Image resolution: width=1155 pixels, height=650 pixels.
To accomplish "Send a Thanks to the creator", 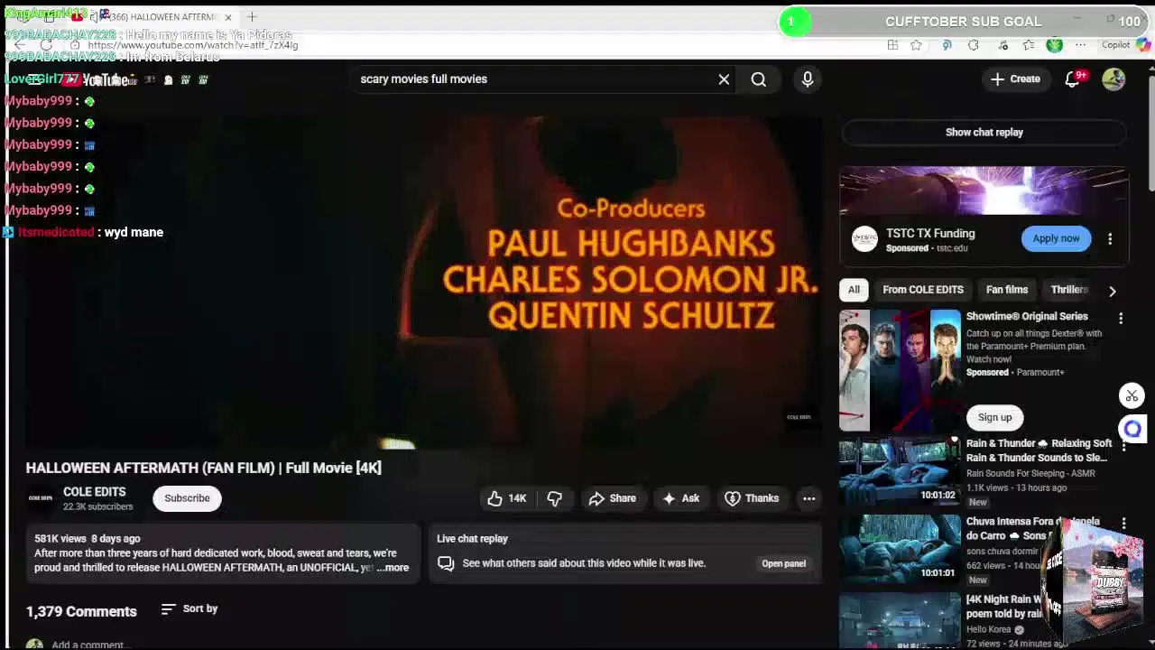I will (x=752, y=498).
